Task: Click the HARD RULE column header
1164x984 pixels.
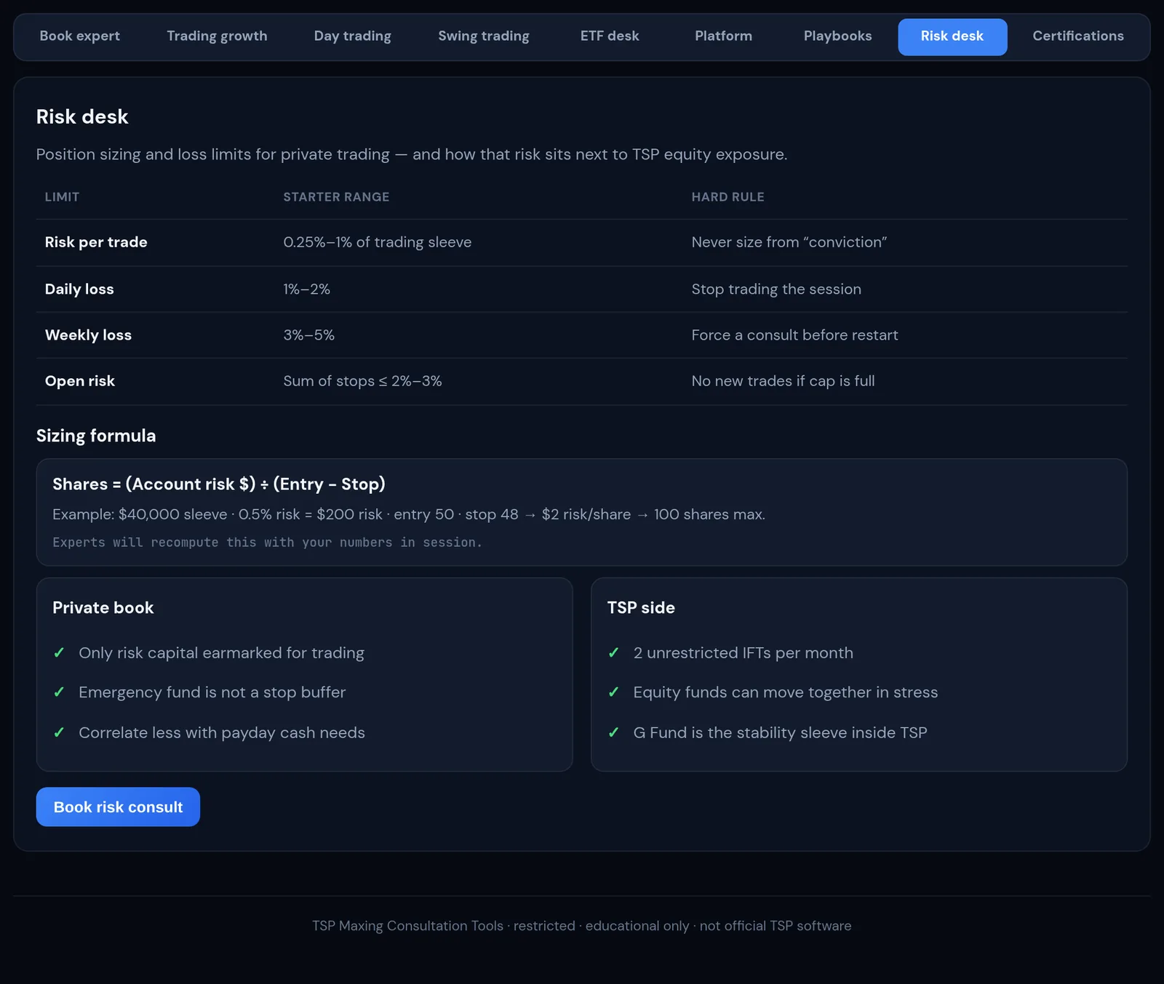Action: click(727, 197)
